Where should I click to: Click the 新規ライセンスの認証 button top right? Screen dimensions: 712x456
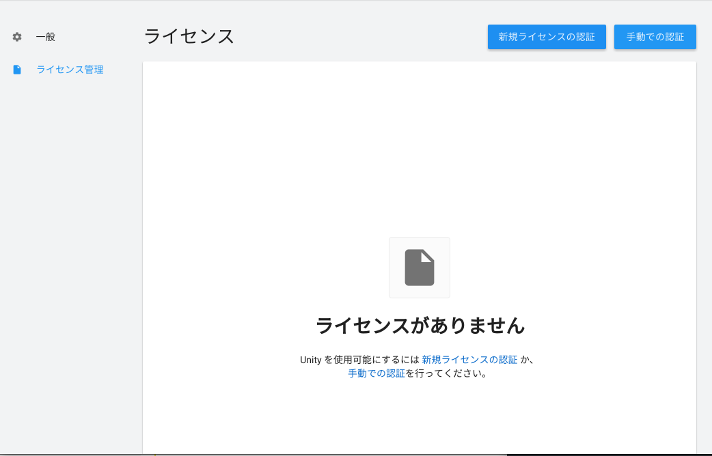(x=546, y=37)
